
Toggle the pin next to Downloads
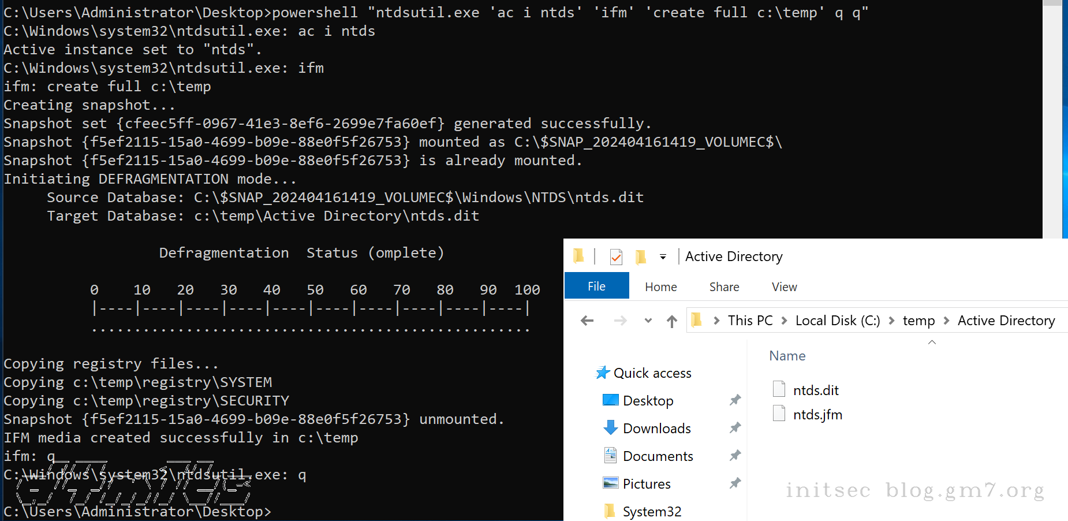coord(735,428)
